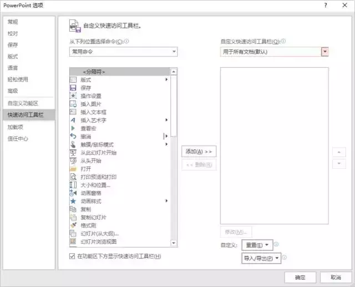The height and width of the screenshot is (287, 355).
Task: Click the 查看宏 green play icon
Action: click(x=73, y=128)
